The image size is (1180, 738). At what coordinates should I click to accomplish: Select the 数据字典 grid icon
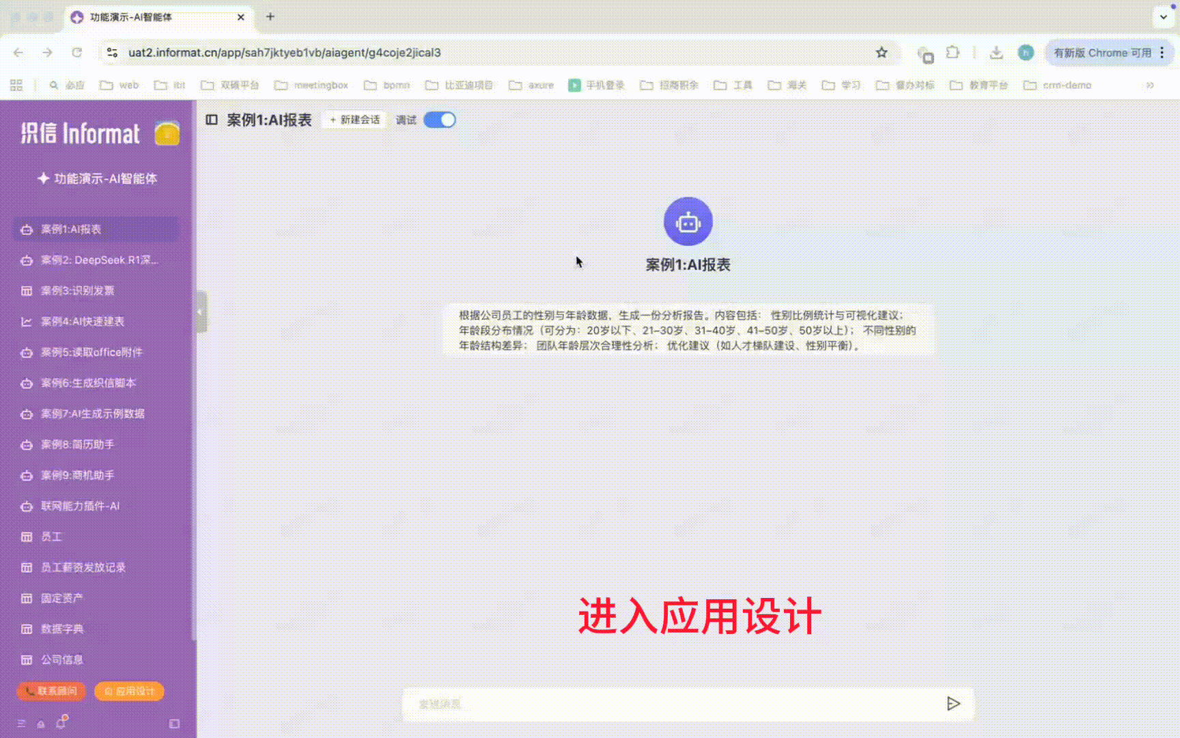click(25, 629)
